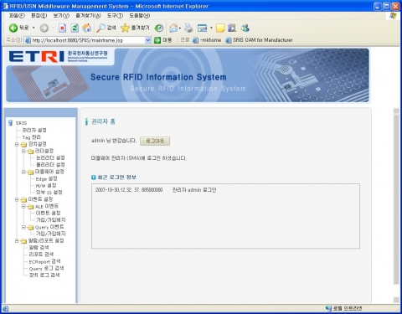
Task: Open 리포트 검색 in the tree
Action: pos(41,255)
